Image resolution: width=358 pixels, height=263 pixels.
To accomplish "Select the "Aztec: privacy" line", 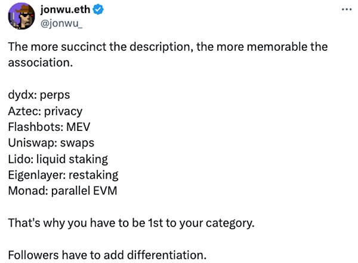I will tap(45, 111).
